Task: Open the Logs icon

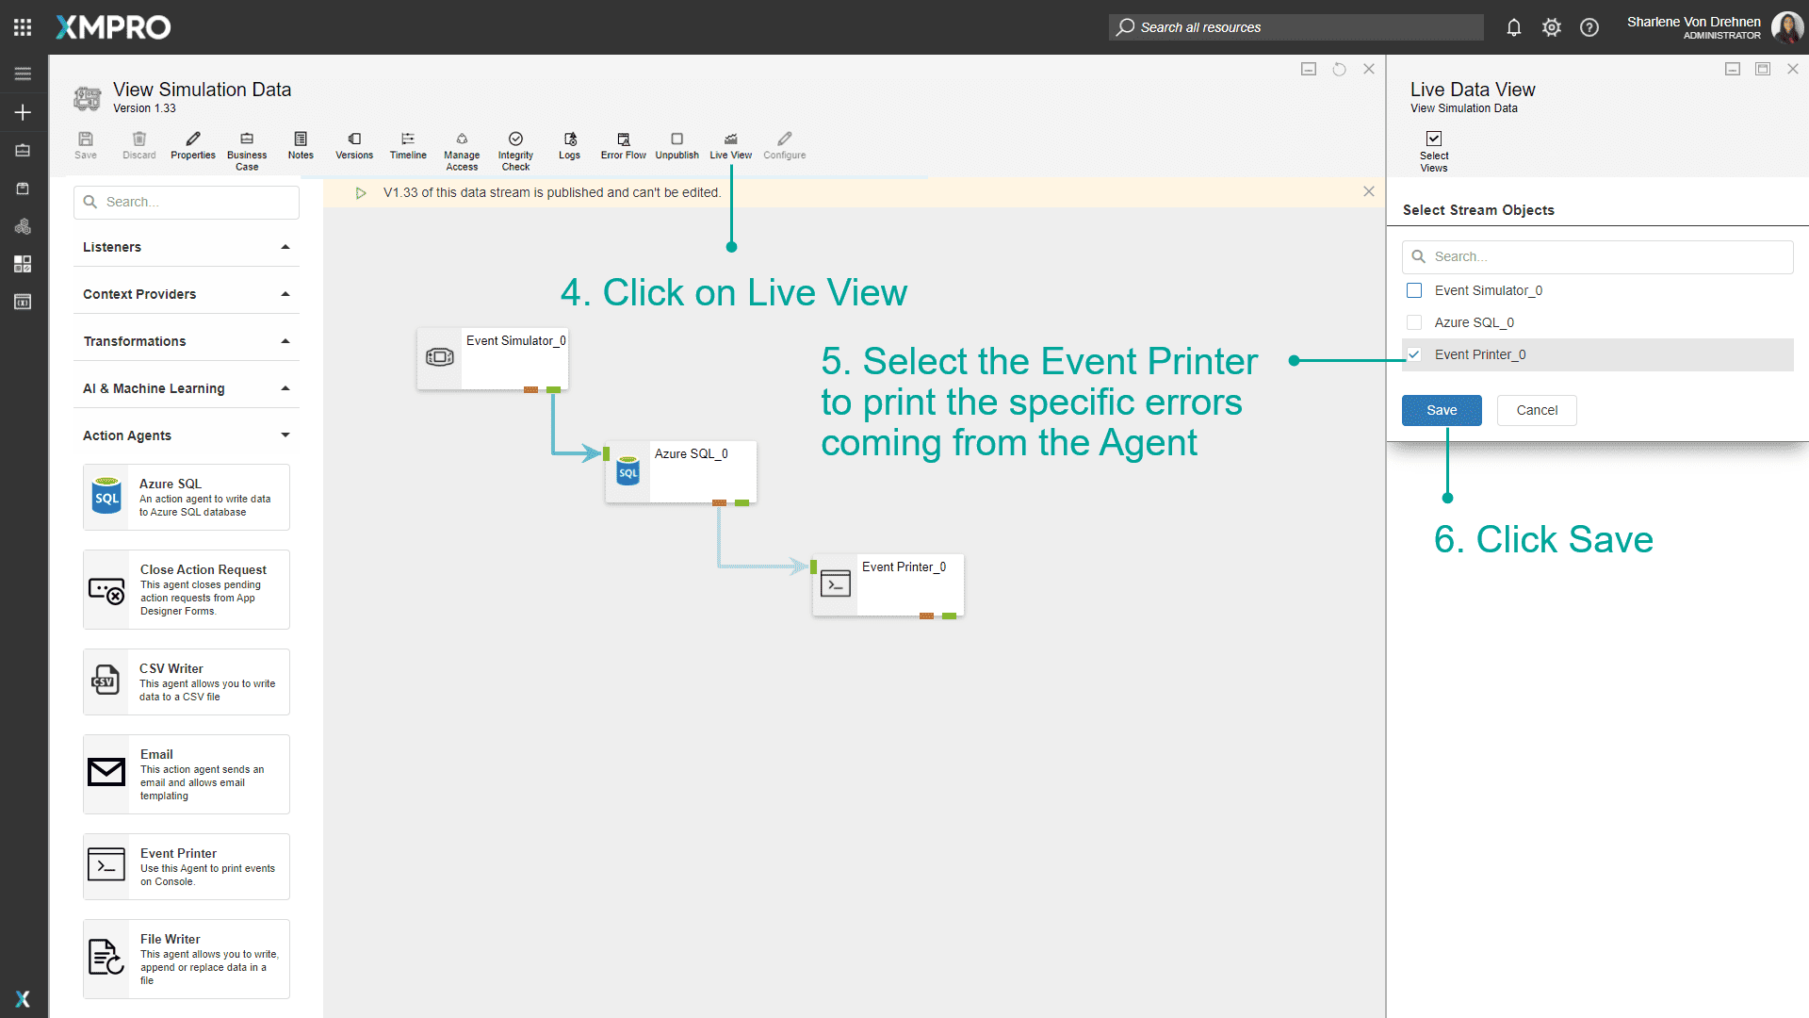Action: point(569,146)
